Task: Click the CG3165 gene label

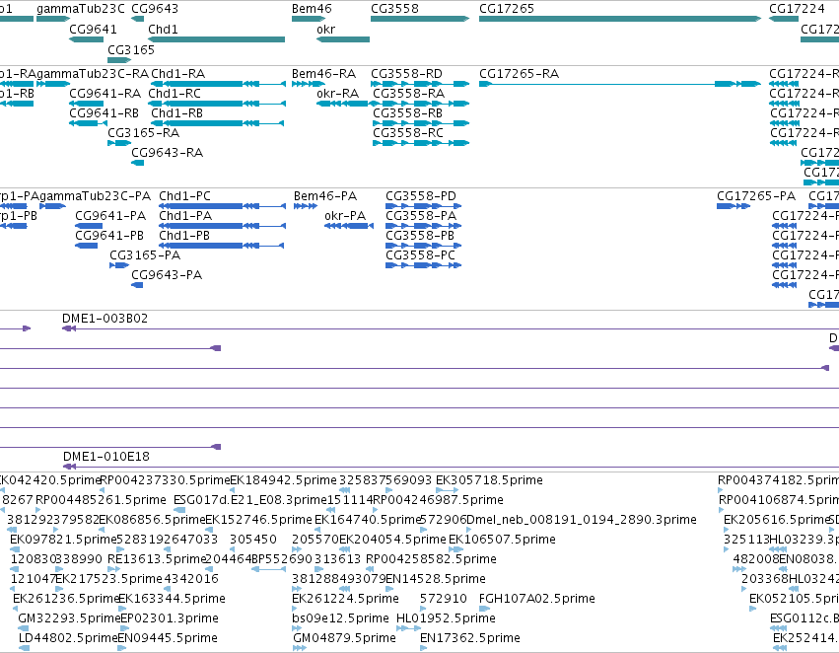Action: pyautogui.click(x=131, y=49)
